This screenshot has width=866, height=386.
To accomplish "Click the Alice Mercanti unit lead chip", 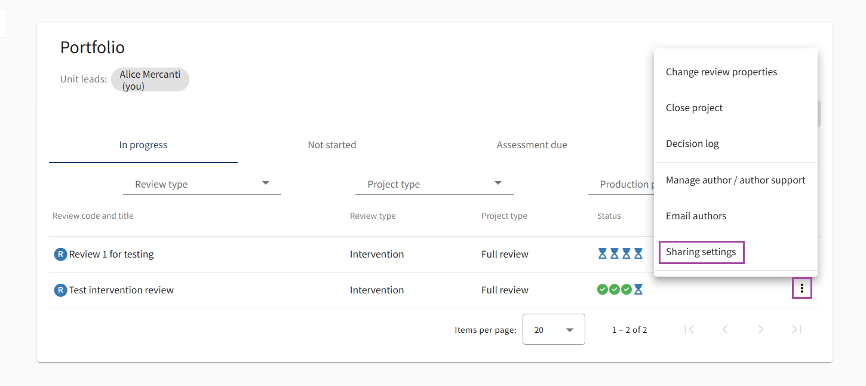I will [150, 80].
